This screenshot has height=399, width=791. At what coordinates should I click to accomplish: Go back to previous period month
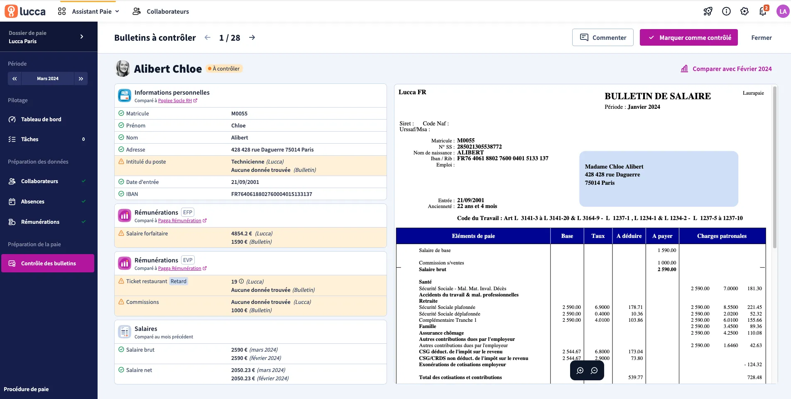[15, 78]
